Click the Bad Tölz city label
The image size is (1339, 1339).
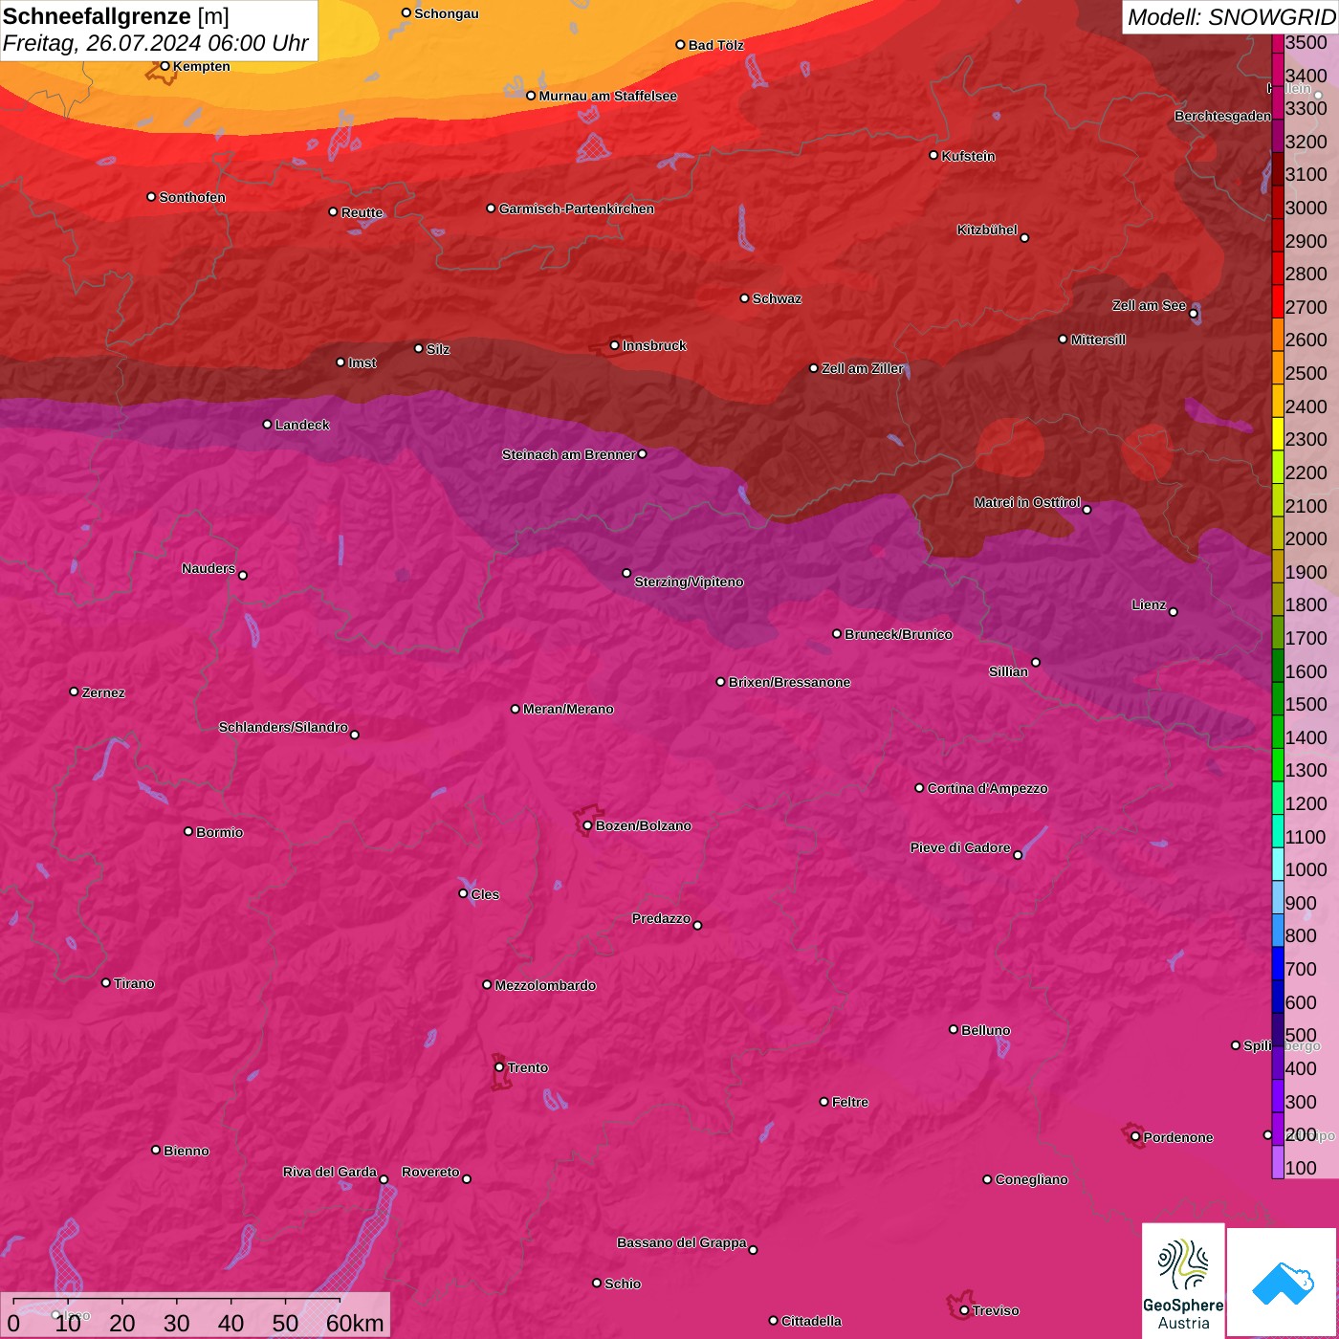point(715,45)
